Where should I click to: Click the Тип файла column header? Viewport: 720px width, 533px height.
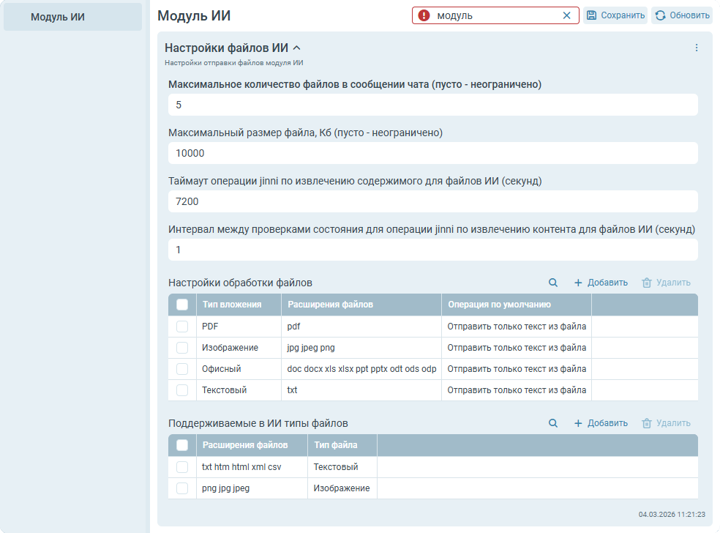pyautogui.click(x=342, y=445)
